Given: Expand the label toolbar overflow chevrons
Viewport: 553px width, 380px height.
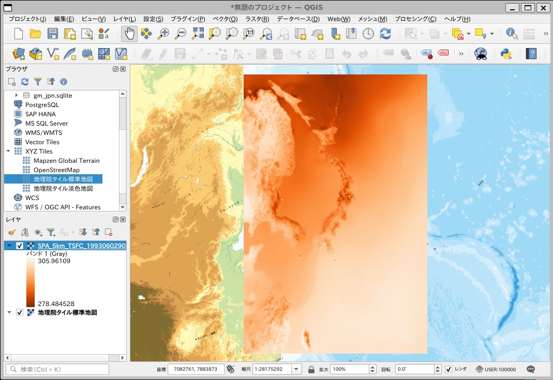Looking at the screenshot, I should tap(461, 54).
